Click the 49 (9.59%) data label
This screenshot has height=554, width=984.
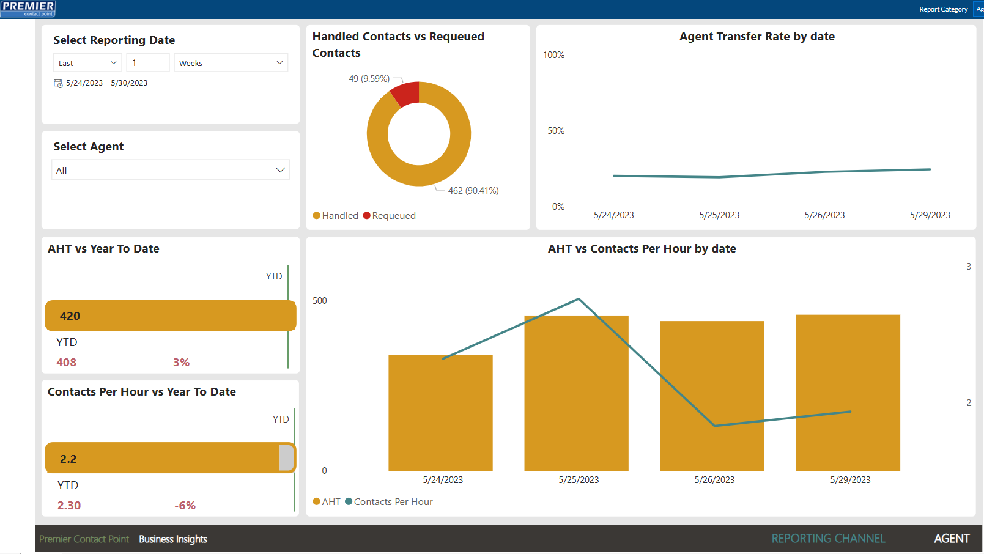coord(369,79)
